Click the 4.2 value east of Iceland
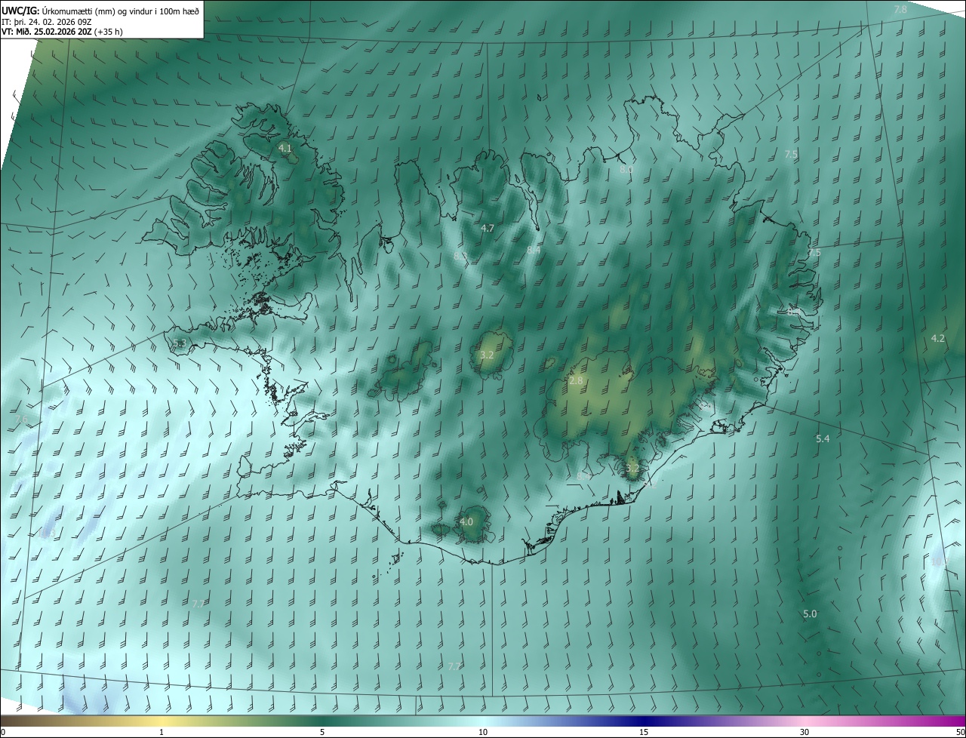Screen dimensions: 966x738 938,339
